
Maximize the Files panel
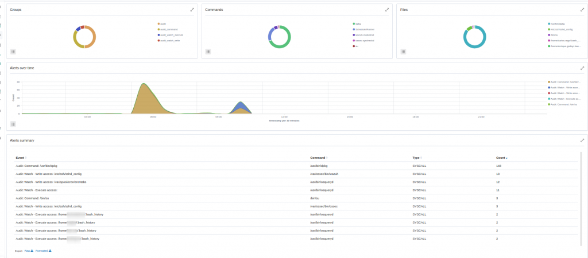582,10
